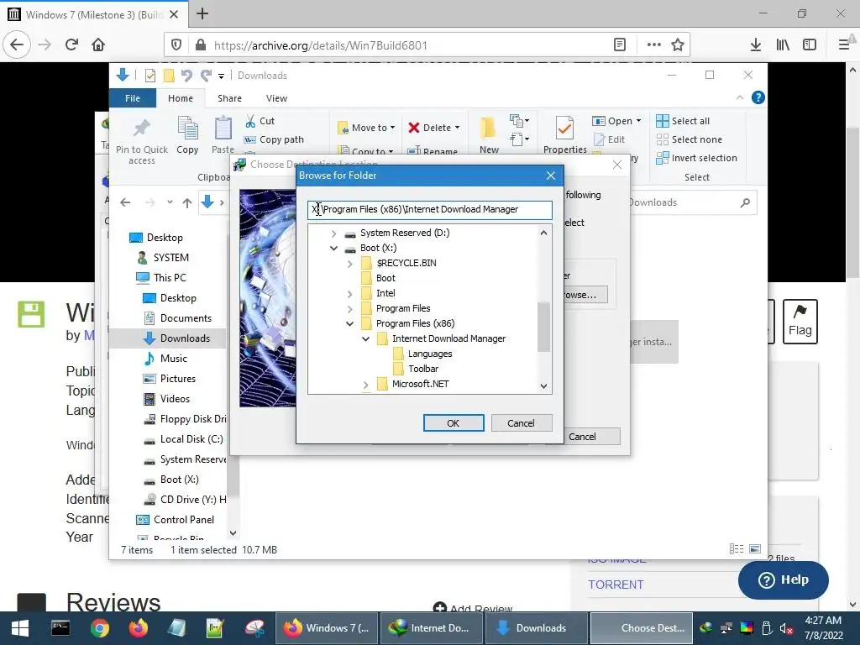860x645 pixels.
Task: Select Windows 7 Milestone 3 browser tab
Action: coord(94,14)
